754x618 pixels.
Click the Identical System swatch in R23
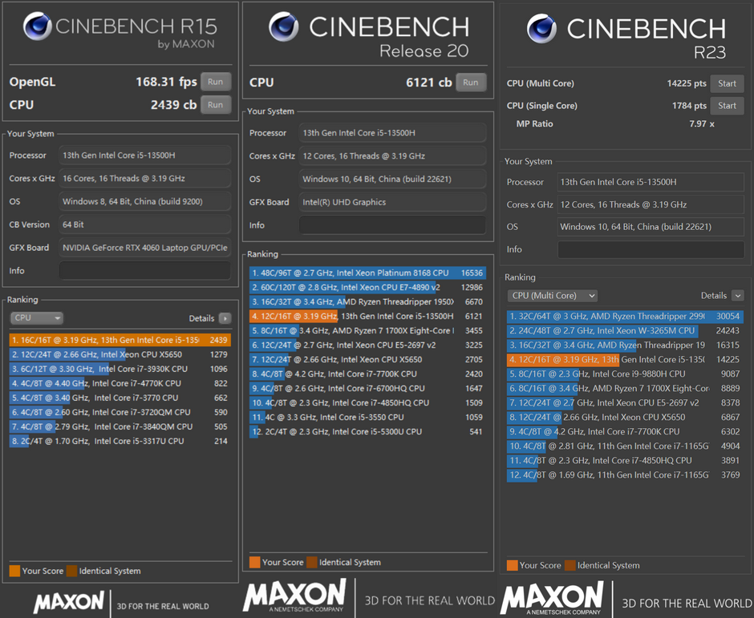[570, 565]
